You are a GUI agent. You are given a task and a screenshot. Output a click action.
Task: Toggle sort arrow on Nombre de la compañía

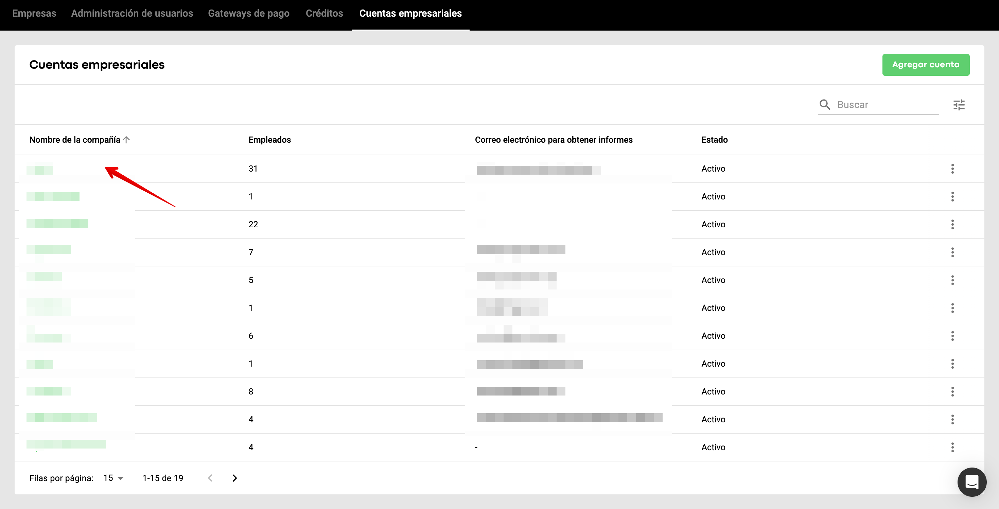pos(126,140)
